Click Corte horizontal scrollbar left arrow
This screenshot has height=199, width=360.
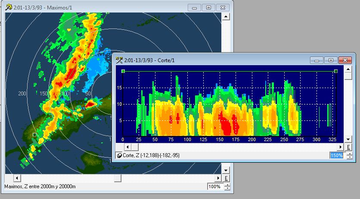pyautogui.click(x=127, y=147)
